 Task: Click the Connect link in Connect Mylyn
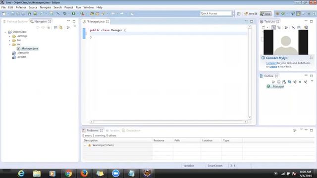click(x=271, y=63)
